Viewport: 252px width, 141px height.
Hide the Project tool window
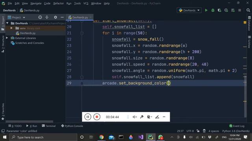pyautogui.click(x=62, y=17)
